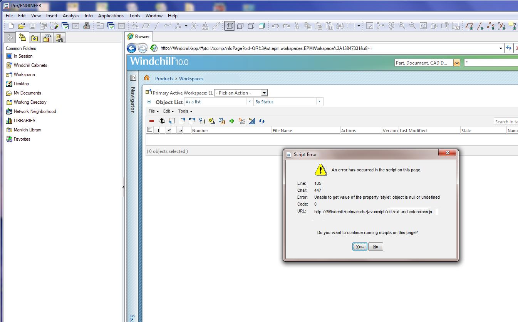Toggle datum points display icon
The height and width of the screenshot is (322, 518).
tap(491, 26)
